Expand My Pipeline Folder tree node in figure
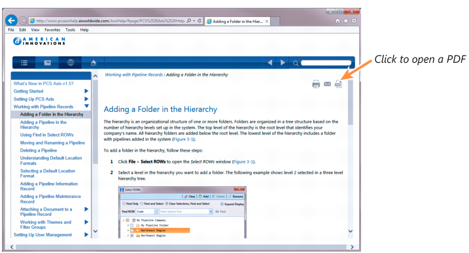Viewport: 469px width, 253px height. tap(128, 225)
